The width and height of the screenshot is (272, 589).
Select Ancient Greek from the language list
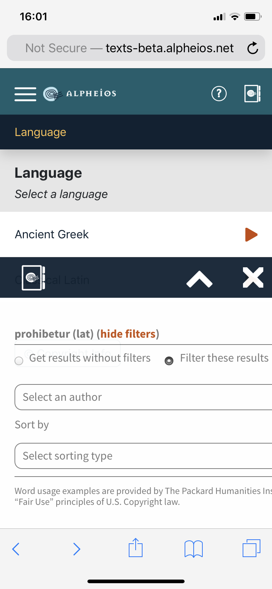pos(51,235)
